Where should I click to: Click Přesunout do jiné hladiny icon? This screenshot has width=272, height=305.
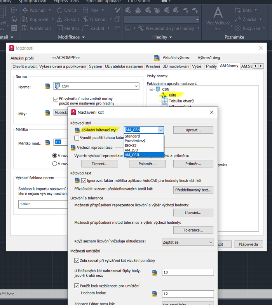[141, 28]
